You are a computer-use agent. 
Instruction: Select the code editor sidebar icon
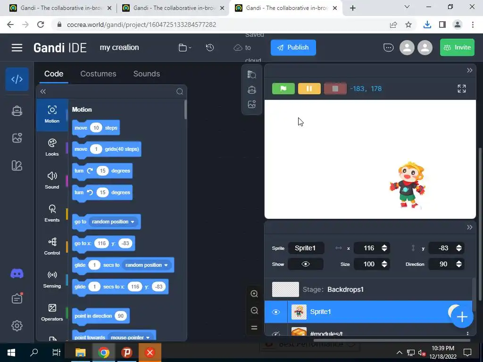(17, 79)
